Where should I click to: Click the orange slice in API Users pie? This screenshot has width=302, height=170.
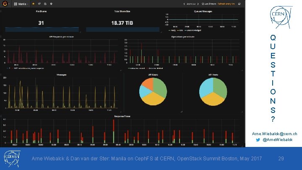(x=148, y=84)
